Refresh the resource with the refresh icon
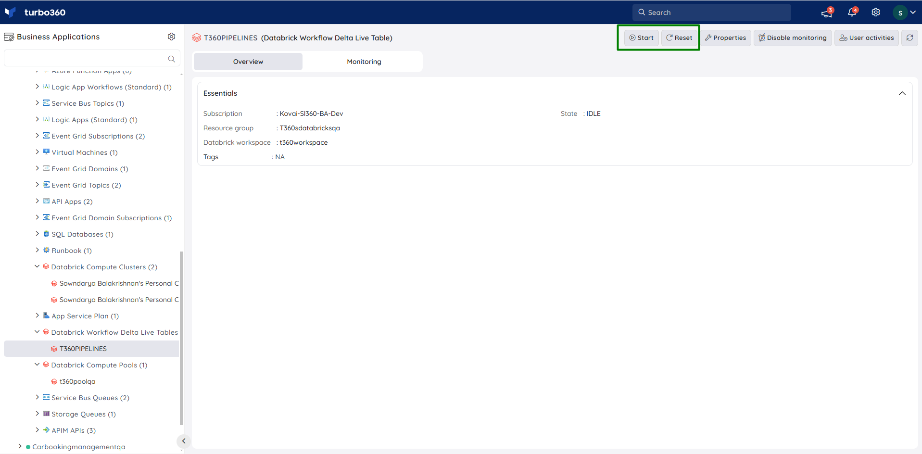Screen dimensions: 922x454 [909, 38]
